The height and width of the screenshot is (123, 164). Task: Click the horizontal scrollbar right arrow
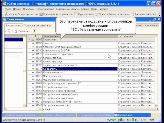158,109
